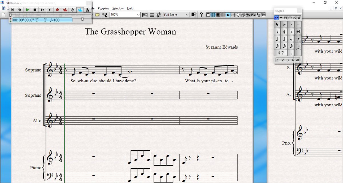
Task: Click the yellow sticky note comment icon
Action: pos(97,15)
